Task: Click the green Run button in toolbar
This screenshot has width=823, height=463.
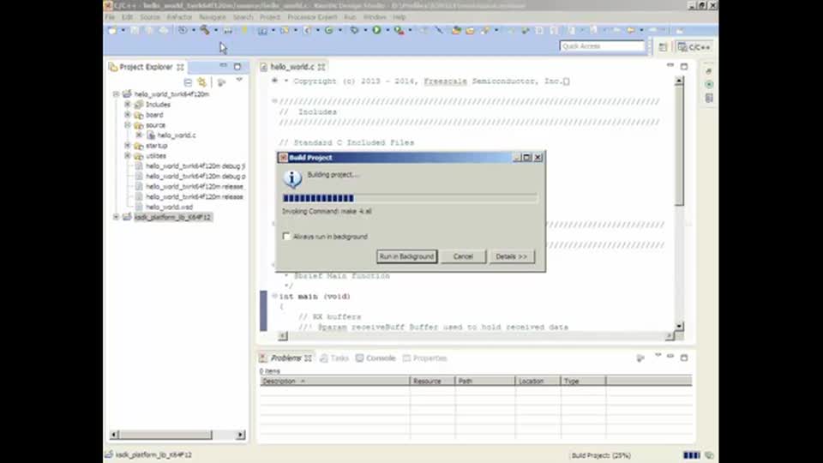Action: tap(375, 30)
